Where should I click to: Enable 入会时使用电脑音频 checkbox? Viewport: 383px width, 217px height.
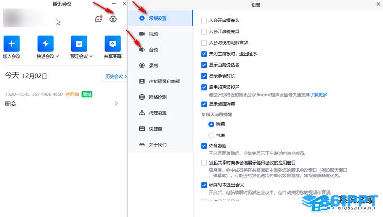(x=204, y=43)
